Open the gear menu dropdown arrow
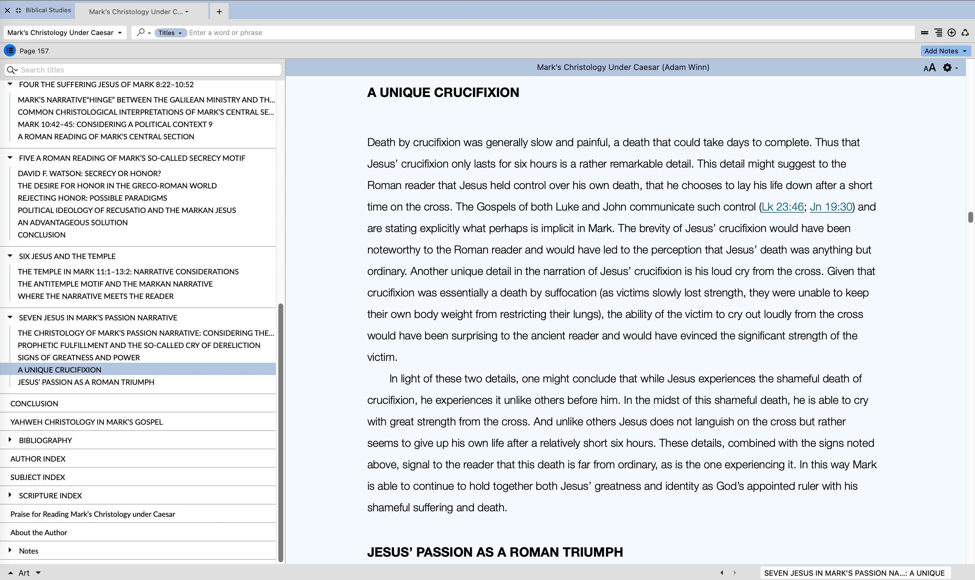The height and width of the screenshot is (580, 975). click(957, 68)
